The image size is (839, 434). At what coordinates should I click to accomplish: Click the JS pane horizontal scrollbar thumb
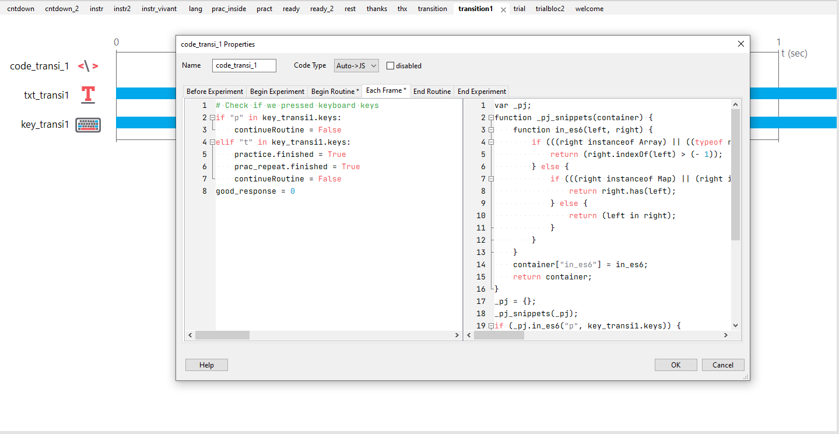499,335
